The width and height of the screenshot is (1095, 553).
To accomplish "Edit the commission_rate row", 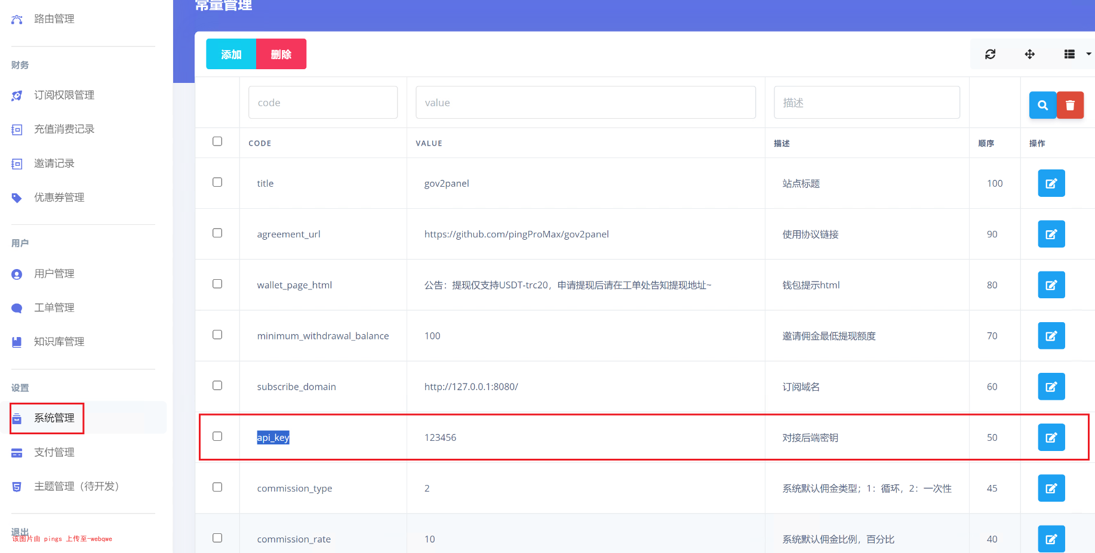I will click(1051, 539).
